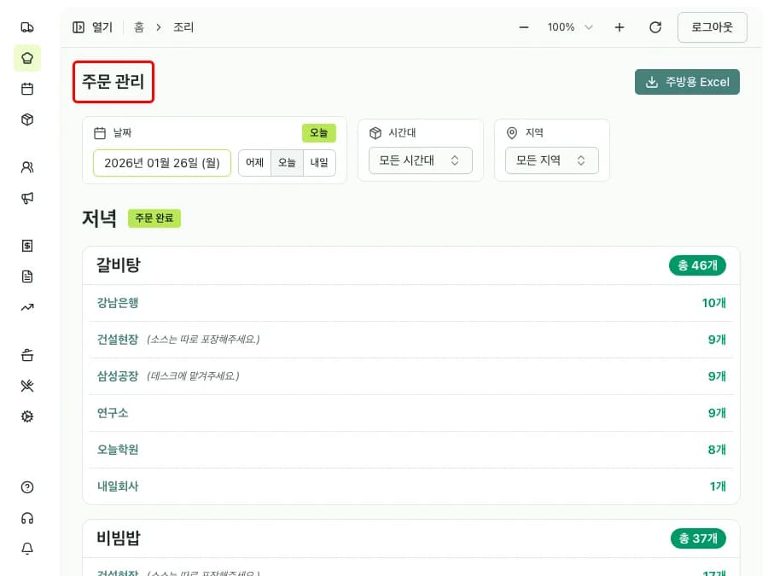
Task: Open the calendar sidebar icon
Action: [x=27, y=89]
